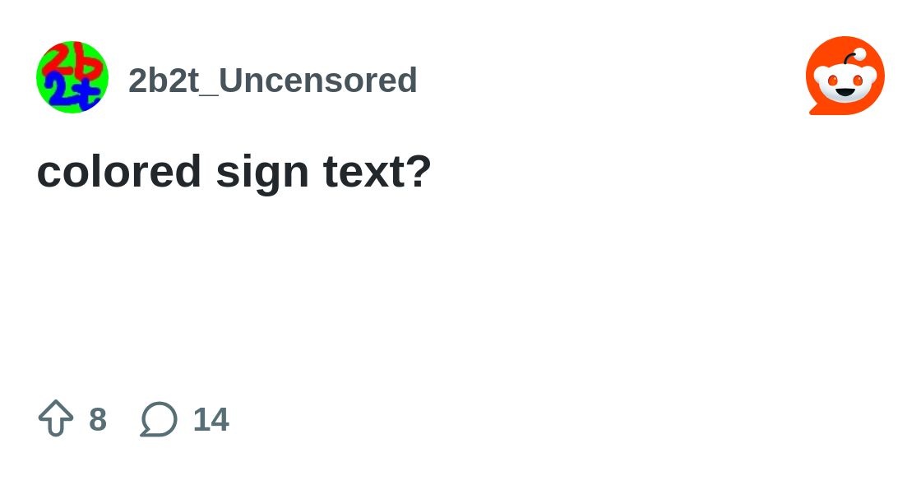Click Snoo's left orange eye
This screenshot has height=480, width=921.
[832, 81]
